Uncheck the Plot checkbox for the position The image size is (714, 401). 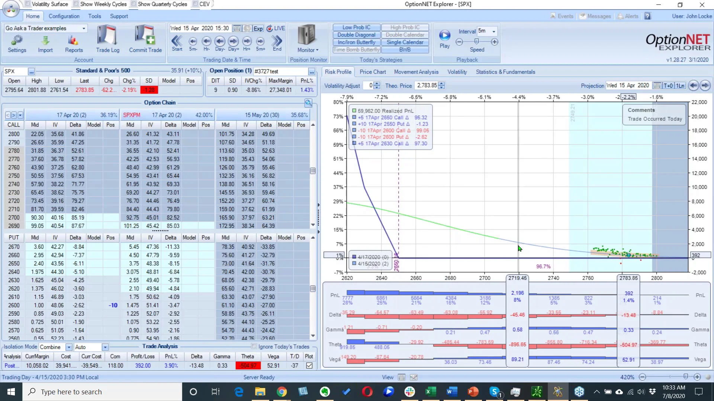[309, 366]
